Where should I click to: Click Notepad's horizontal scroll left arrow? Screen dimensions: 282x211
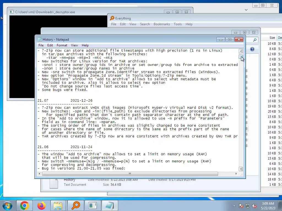point(40,174)
